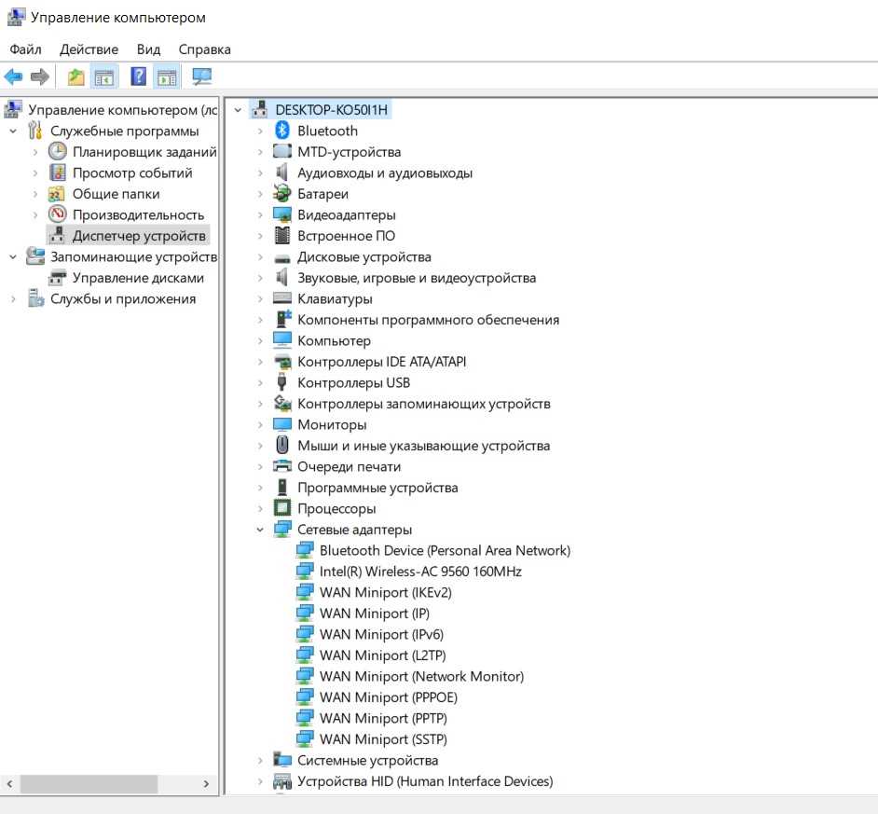Expand Службы и приложения node
Image resolution: width=878 pixels, height=814 pixels.
click(13, 299)
